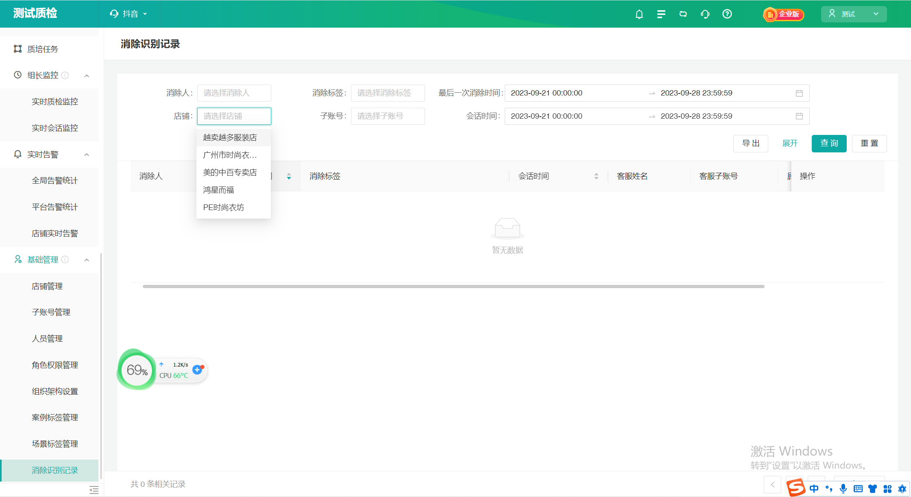Click the 企业版 enterprise badge
The width and height of the screenshot is (911, 497).
[783, 14]
